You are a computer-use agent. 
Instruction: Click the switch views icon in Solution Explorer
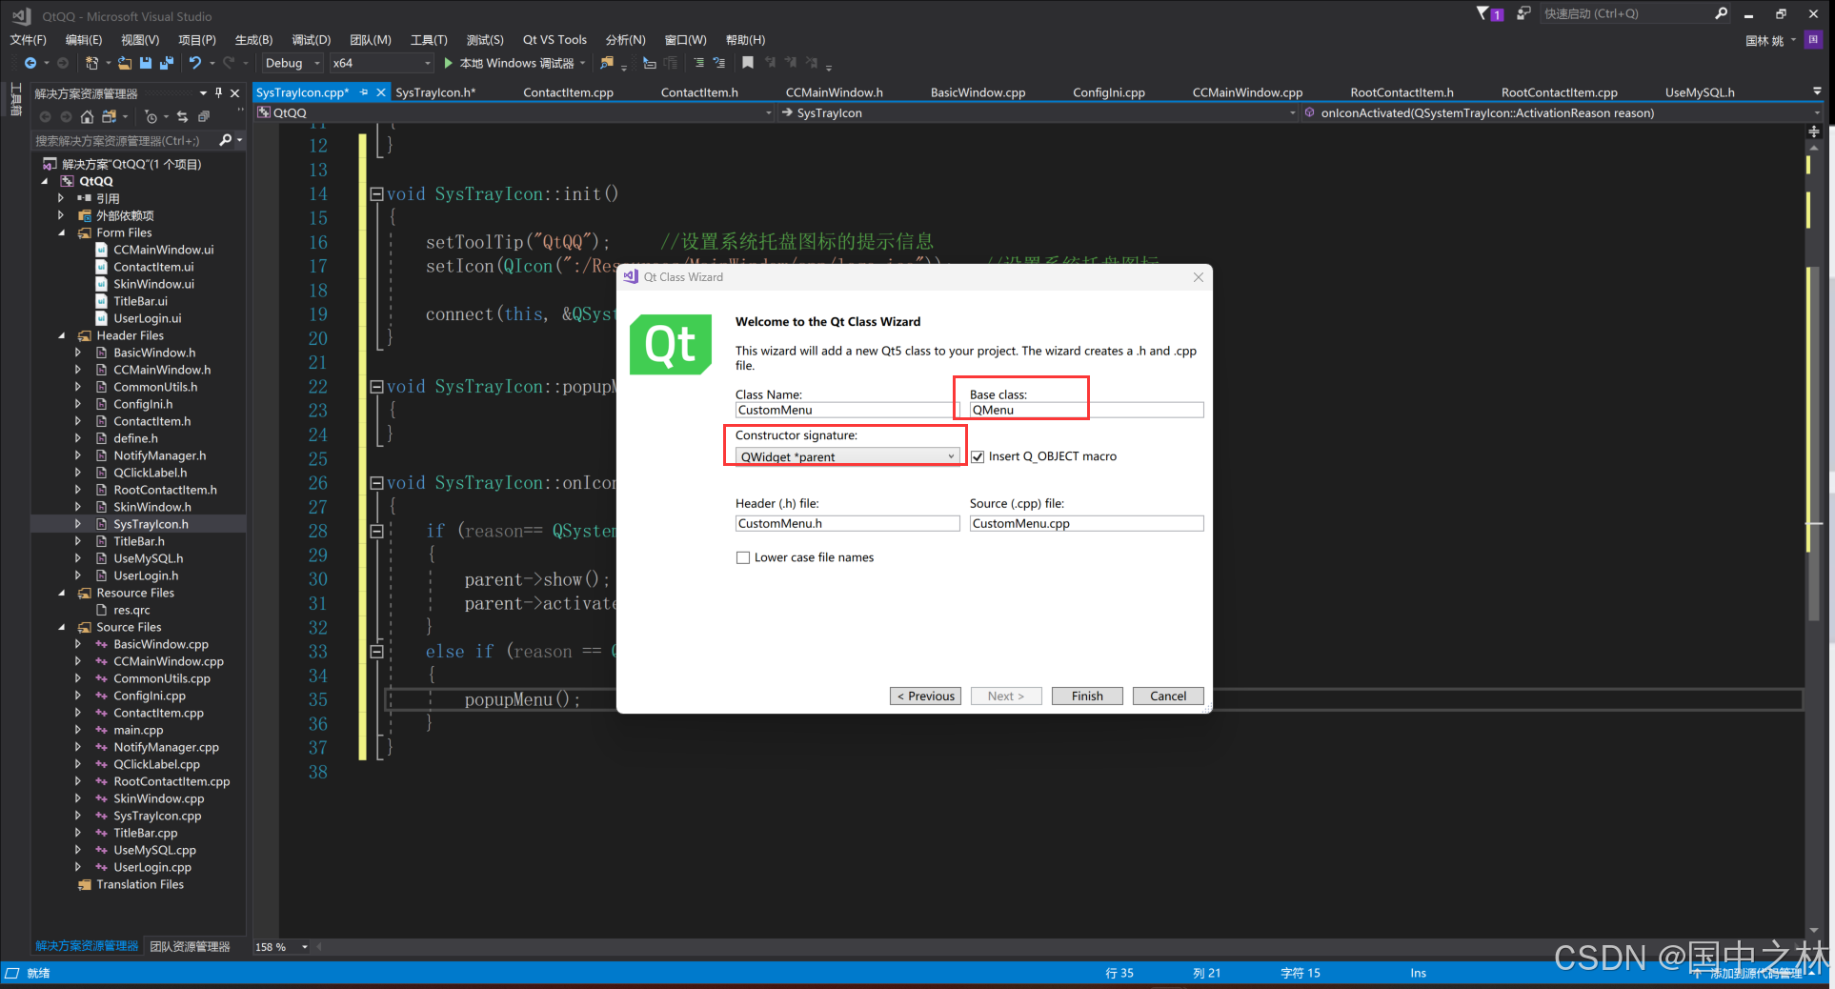(x=110, y=116)
